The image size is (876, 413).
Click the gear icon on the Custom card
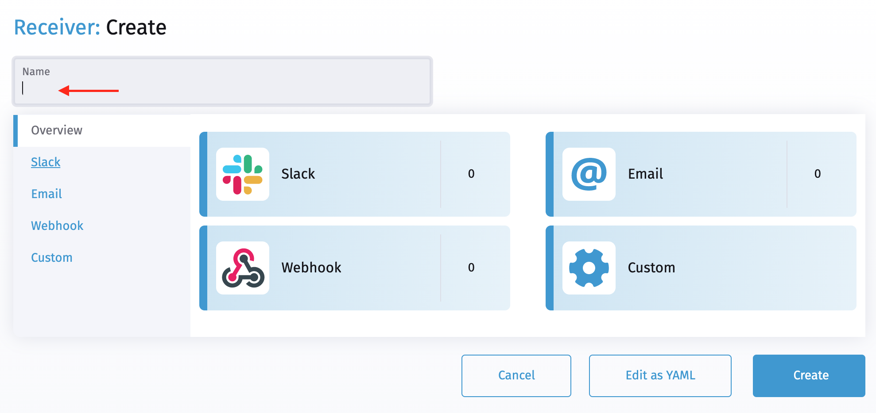point(589,268)
